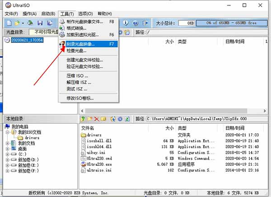Select the disc volume 20200621_170354 tree node
This screenshot has width=271, height=197.
click(27, 40)
